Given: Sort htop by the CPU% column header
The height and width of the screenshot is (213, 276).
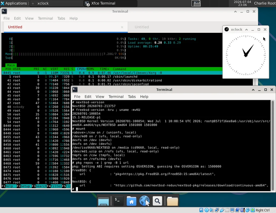Looking at the screenshot, I should 81,69.
